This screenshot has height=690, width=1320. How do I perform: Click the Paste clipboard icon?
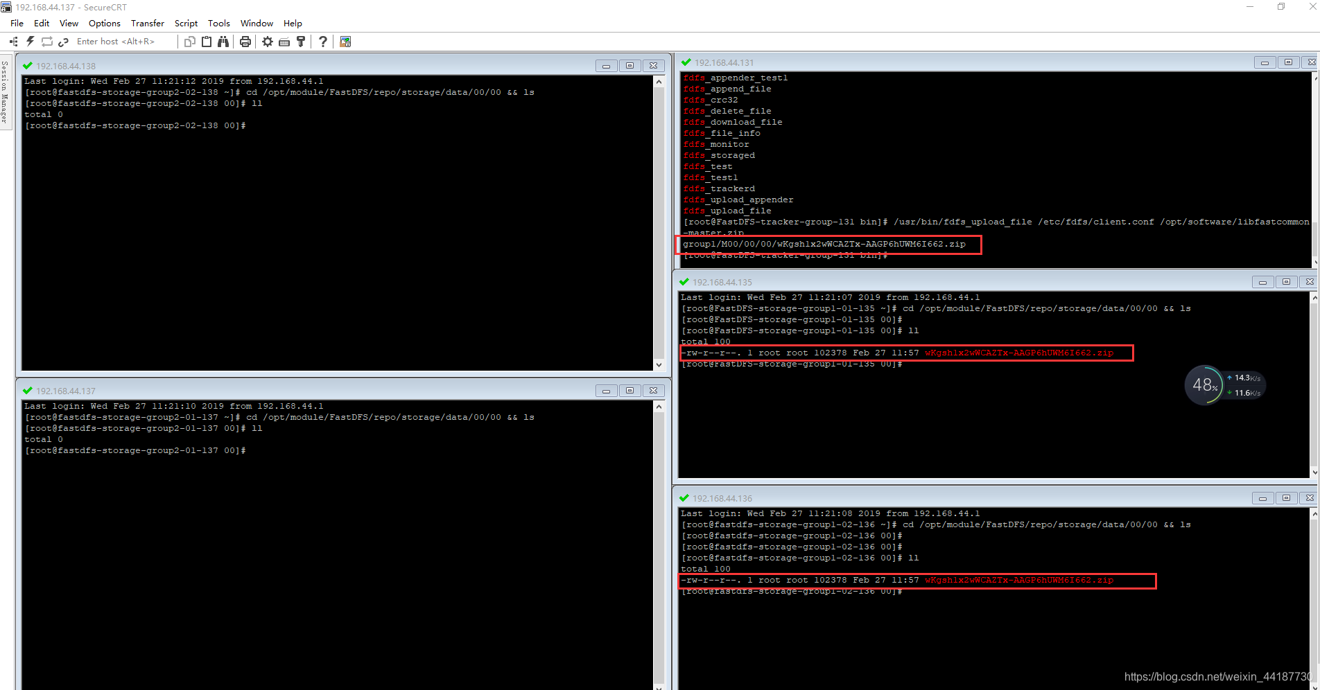[x=207, y=42]
